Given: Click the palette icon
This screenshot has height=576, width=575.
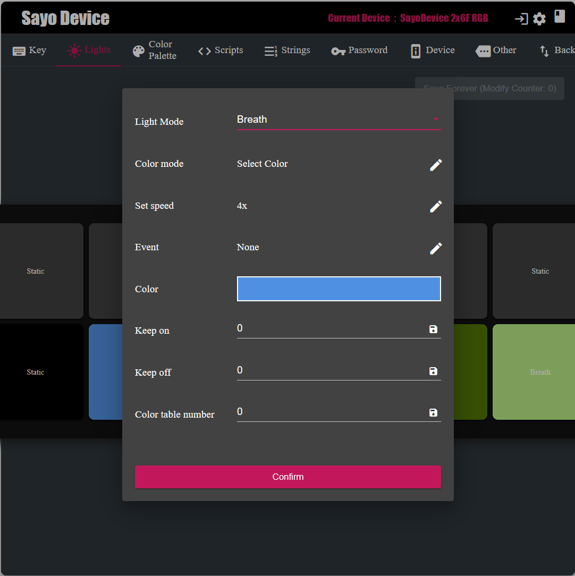Looking at the screenshot, I should [x=139, y=51].
